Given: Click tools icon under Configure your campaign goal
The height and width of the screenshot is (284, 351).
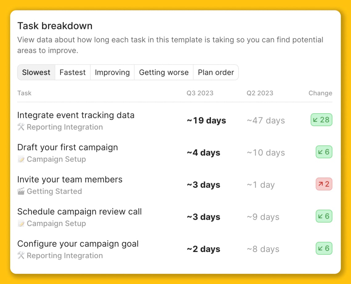Looking at the screenshot, I should [x=21, y=256].
